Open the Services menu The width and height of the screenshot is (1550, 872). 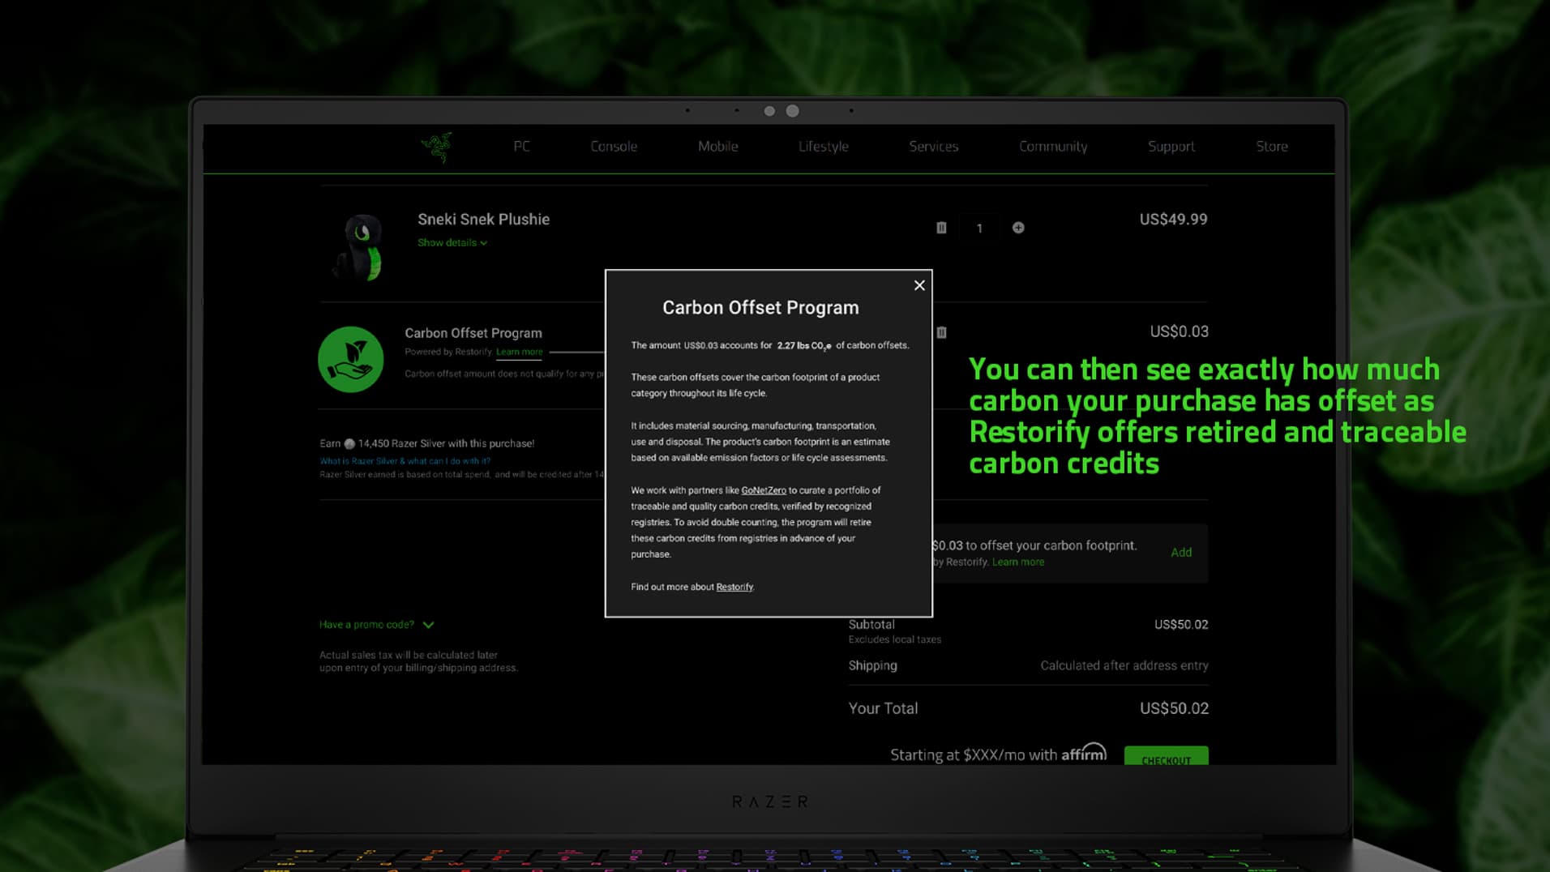(934, 147)
